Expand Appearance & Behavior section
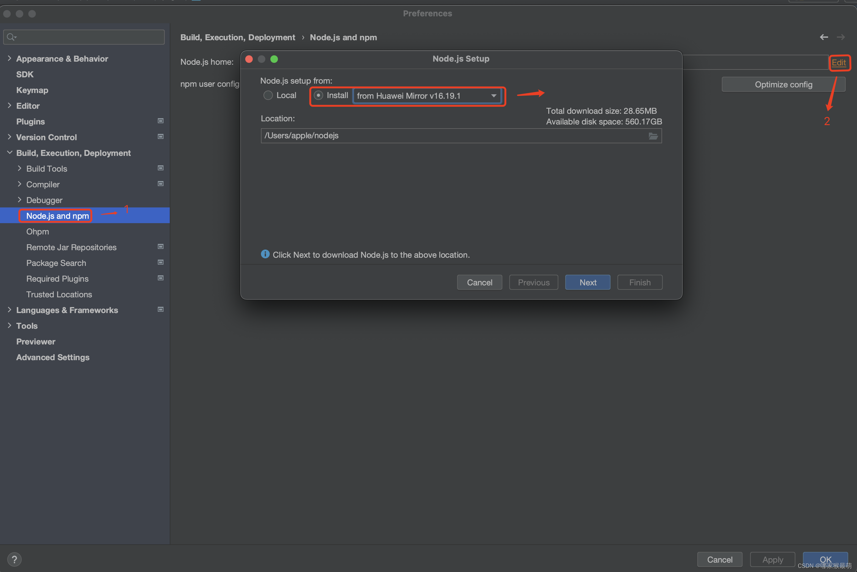857x572 pixels. tap(9, 58)
